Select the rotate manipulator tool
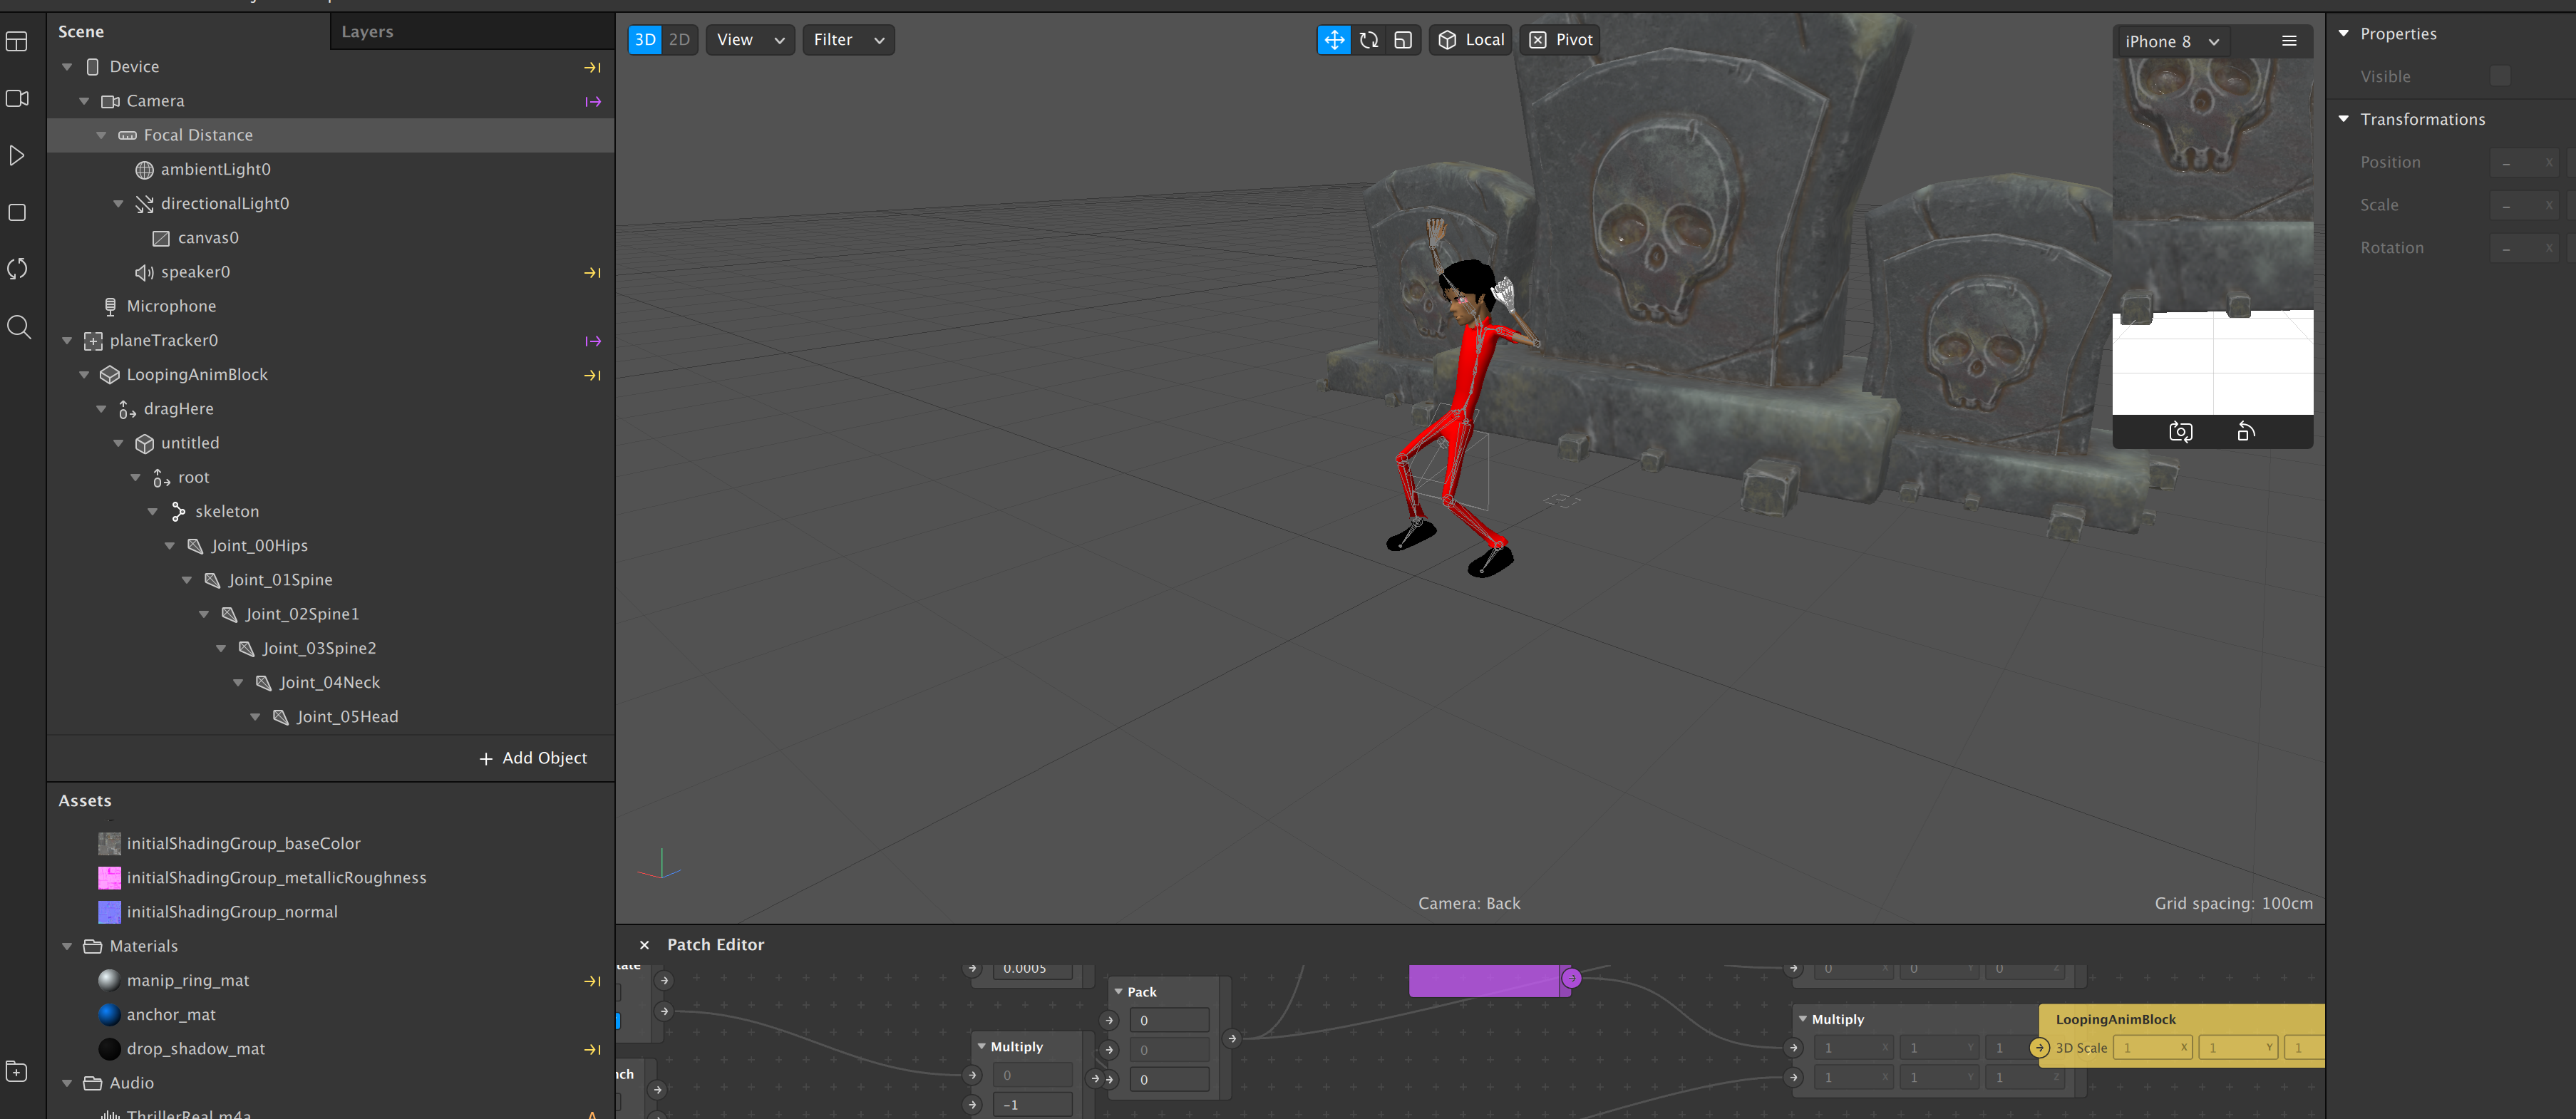Screen dimensions: 2576x1119 tap(1369, 40)
